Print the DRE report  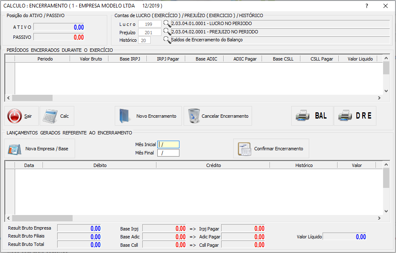[x=355, y=116]
